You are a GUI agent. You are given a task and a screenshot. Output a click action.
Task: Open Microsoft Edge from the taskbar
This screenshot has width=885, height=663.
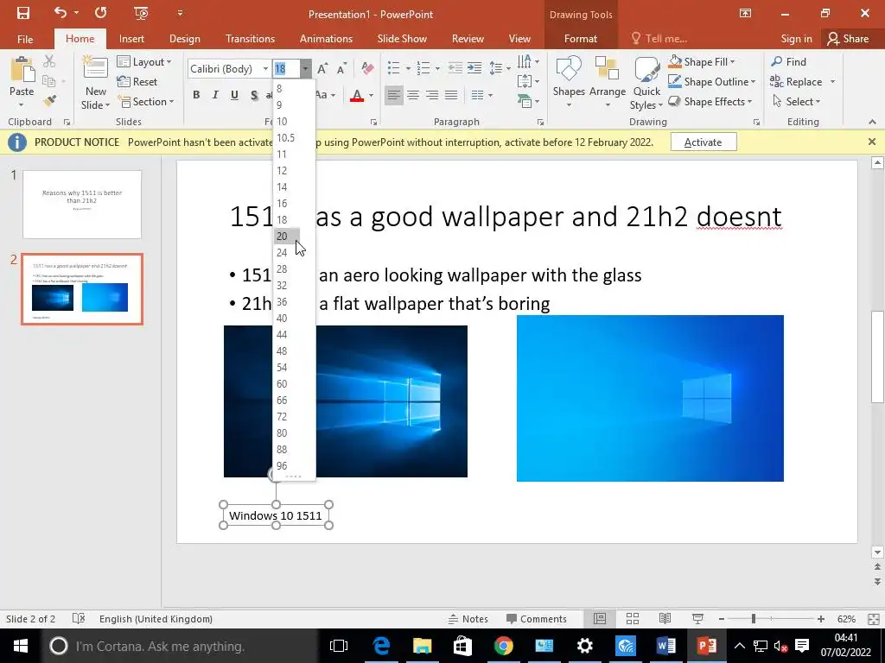pos(381,646)
